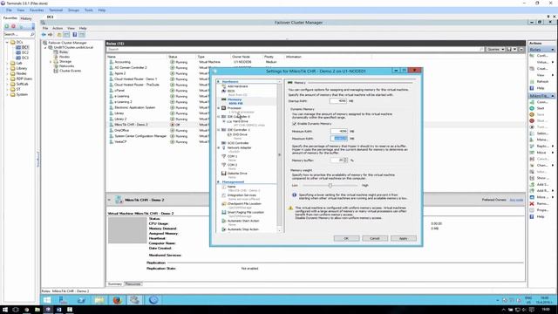Select Move action in Actions pane
Image resolution: width=558 pixels, height=314 pixels.
point(541,153)
